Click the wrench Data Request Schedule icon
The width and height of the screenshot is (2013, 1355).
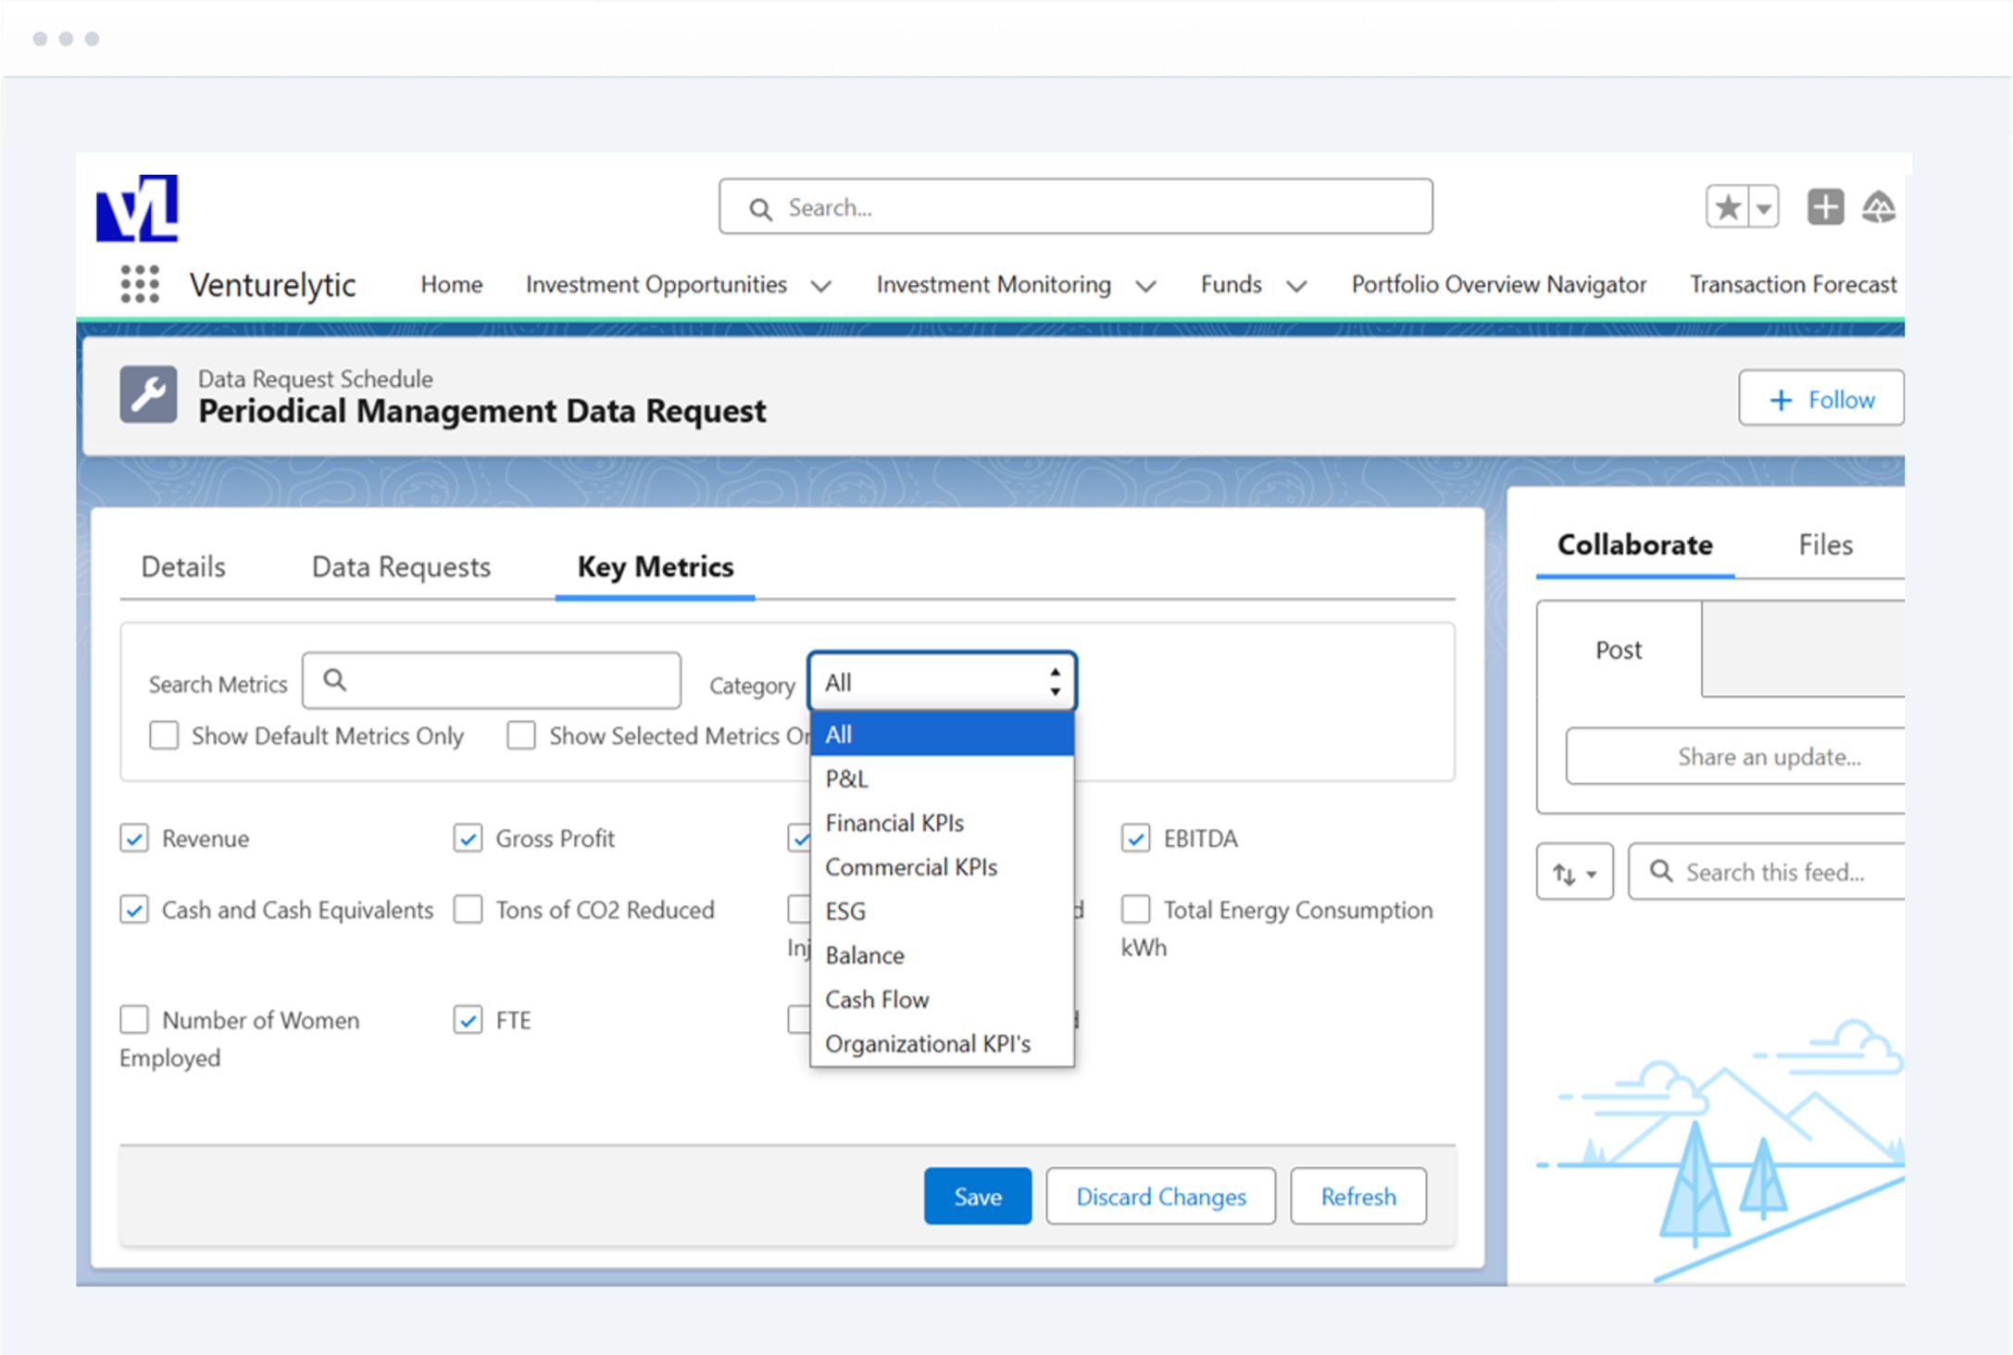148,395
